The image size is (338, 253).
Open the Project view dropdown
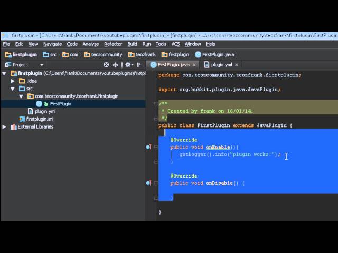click(x=42, y=65)
